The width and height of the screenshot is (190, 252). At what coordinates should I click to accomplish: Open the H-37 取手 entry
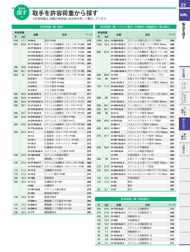point(114,189)
